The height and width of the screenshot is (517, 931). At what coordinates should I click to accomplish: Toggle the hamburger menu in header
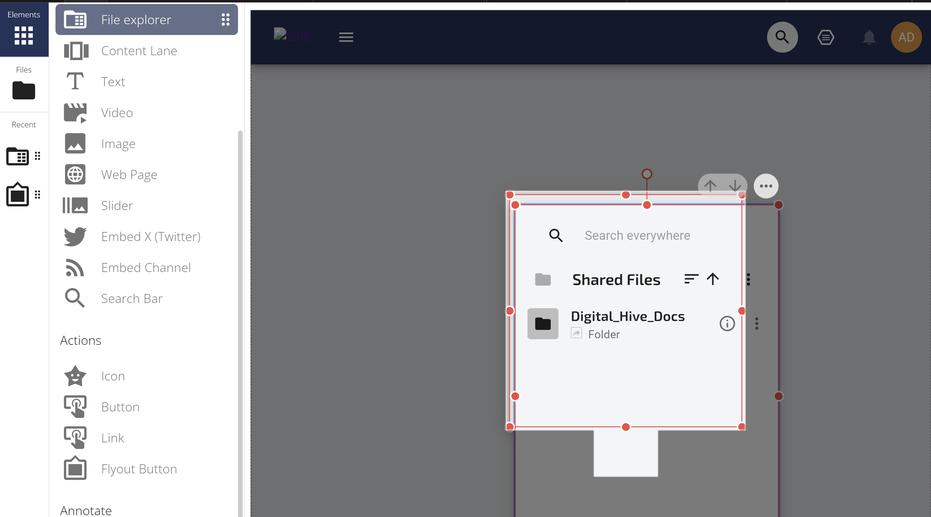(x=346, y=37)
